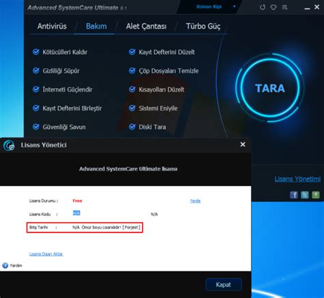Toggle the Gizliliği Süpür checkbox
The height and width of the screenshot is (298, 324).
pyautogui.click(x=36, y=71)
